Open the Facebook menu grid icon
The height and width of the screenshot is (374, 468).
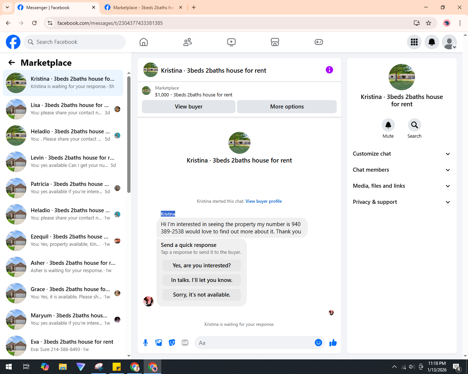414,42
